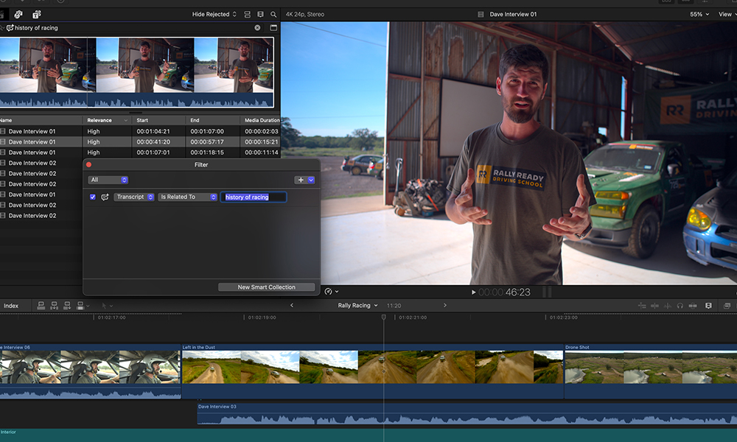This screenshot has height=442, width=737.
Task: Click the 00:00:57:17 End time cell
Action: tap(207, 142)
